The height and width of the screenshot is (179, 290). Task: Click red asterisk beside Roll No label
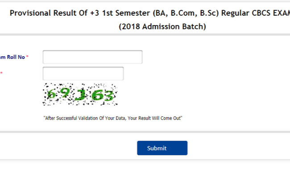tap(27, 57)
